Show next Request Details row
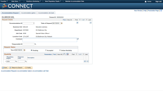Viewport: 163px width, 91px height. tap(87, 19)
